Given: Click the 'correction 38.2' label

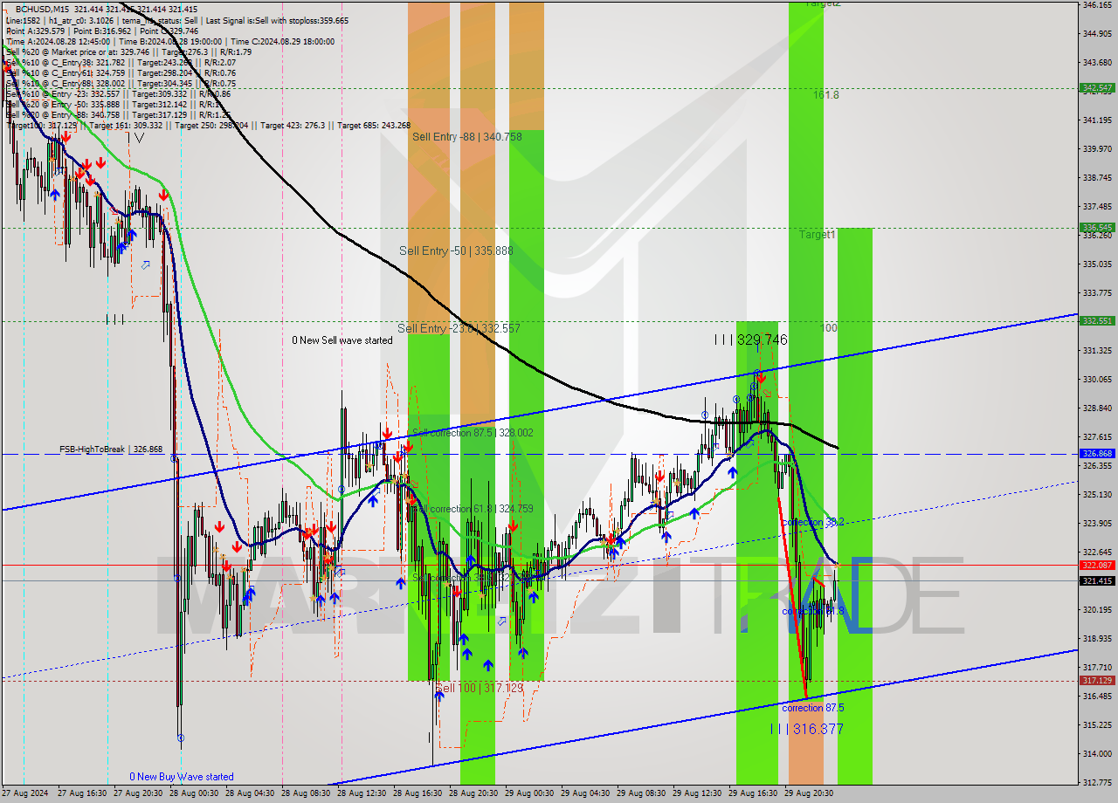Looking at the screenshot, I should tap(812, 522).
